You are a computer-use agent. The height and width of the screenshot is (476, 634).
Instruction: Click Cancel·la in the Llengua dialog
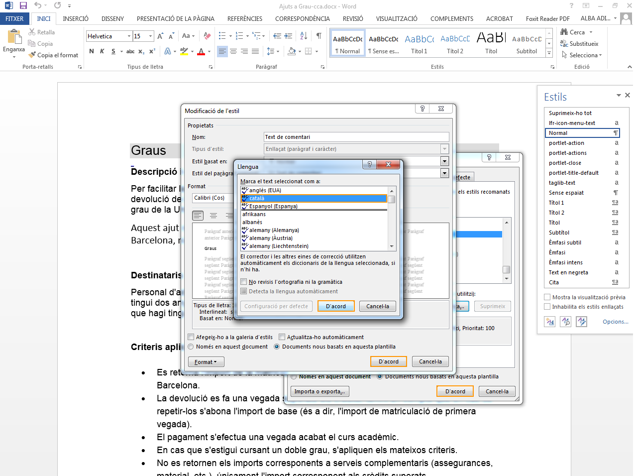coord(378,306)
